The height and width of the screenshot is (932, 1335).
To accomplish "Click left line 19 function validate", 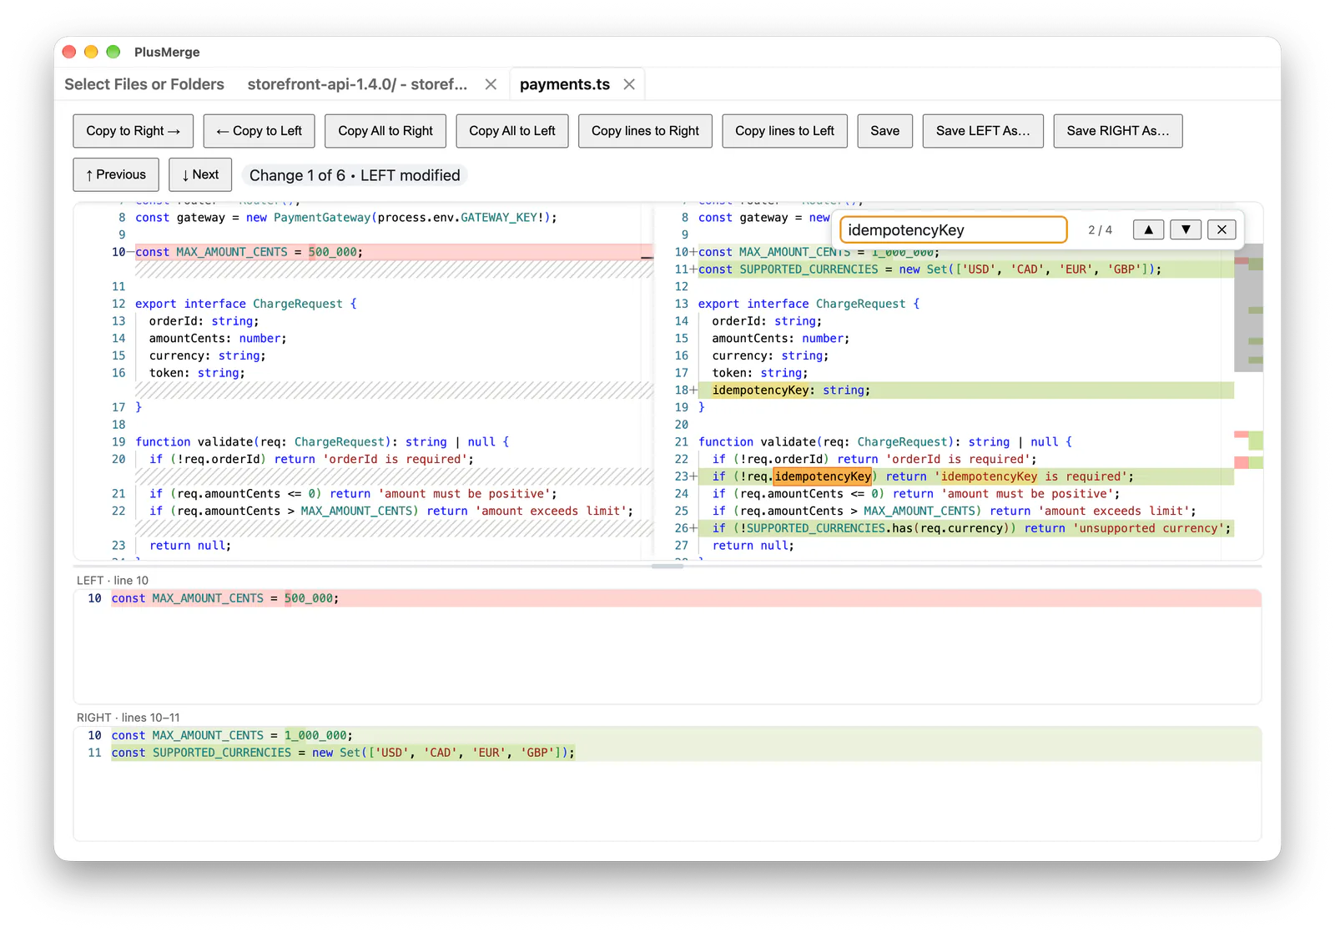I will 322,441.
